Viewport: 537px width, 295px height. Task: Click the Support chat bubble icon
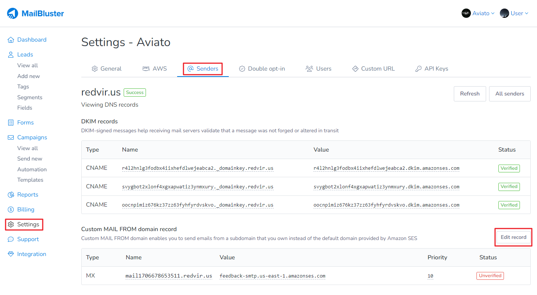(11, 239)
